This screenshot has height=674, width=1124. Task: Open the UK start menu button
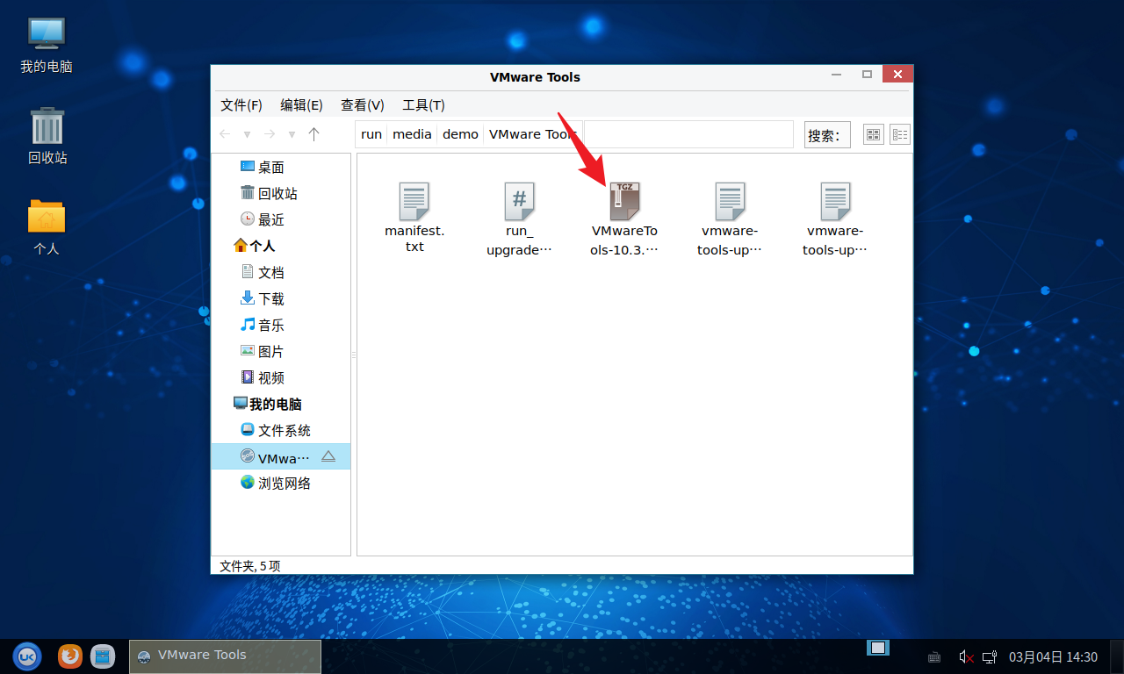point(27,656)
